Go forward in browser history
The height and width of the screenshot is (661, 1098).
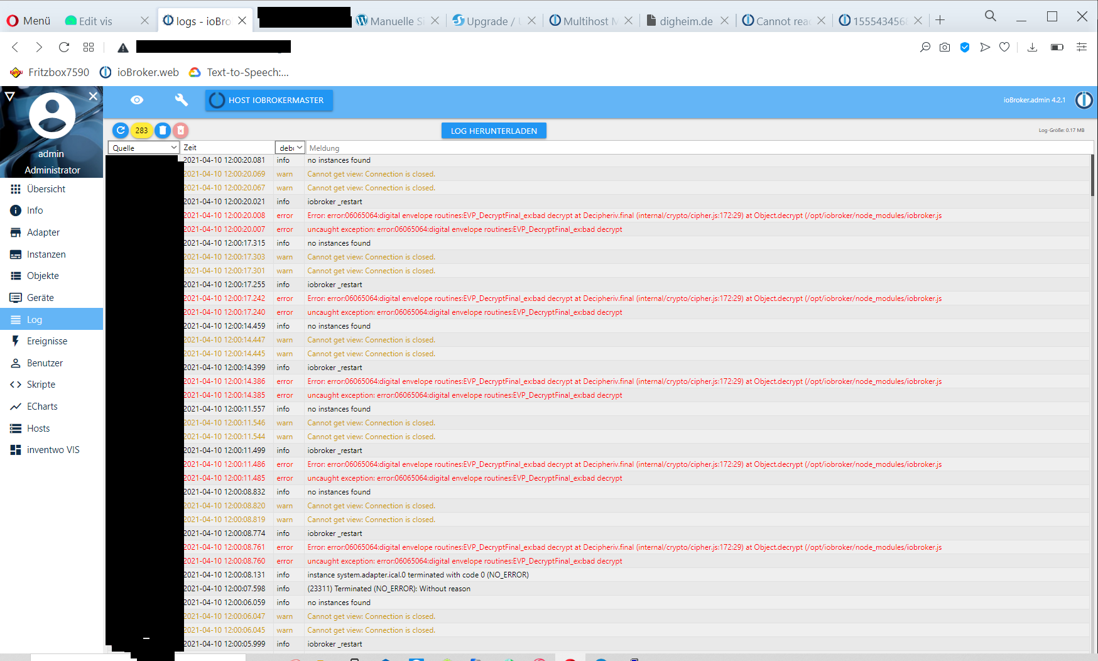39,47
